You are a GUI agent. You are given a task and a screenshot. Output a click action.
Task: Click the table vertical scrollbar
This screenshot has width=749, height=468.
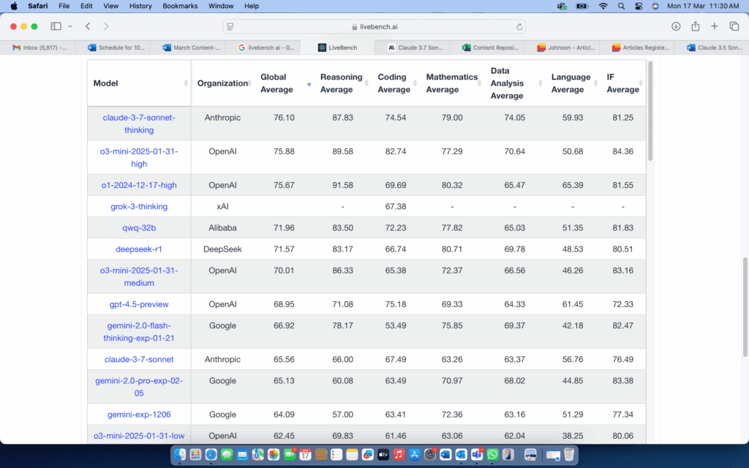(x=650, y=111)
